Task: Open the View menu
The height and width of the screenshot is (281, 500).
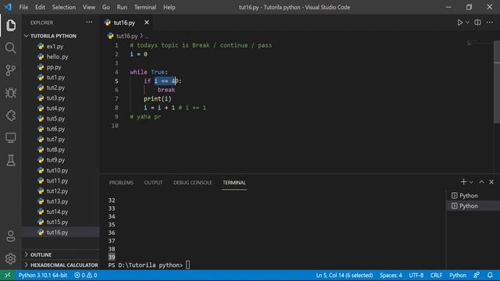Action: (88, 7)
